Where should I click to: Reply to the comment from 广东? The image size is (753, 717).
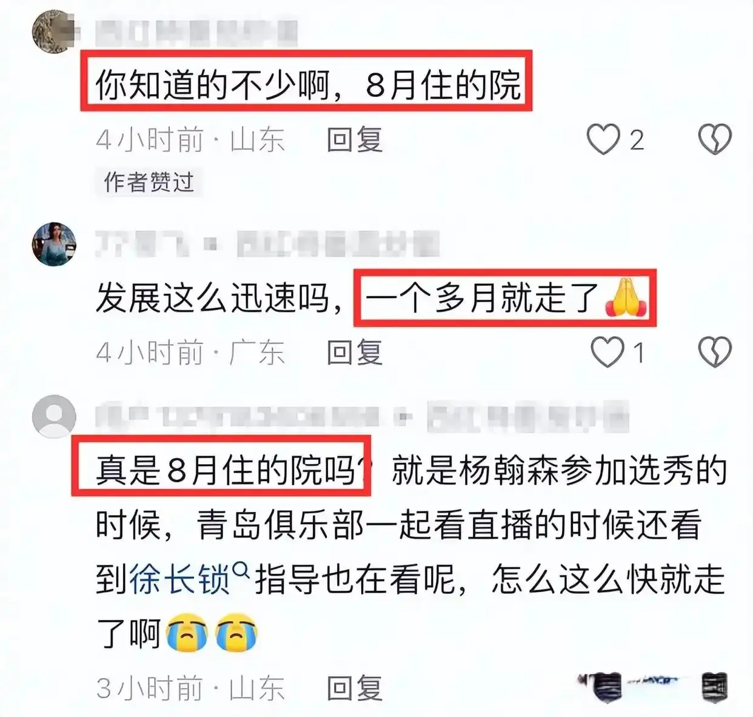coord(355,352)
